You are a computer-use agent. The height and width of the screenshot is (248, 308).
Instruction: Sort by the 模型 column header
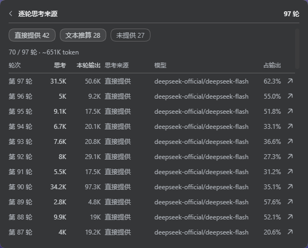(x=160, y=65)
